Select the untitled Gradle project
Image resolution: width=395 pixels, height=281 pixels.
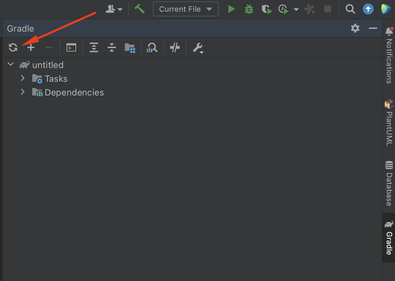pos(48,65)
